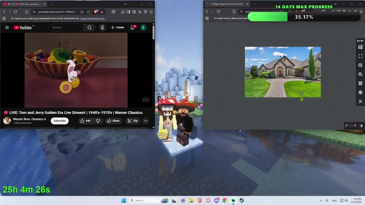365x205 pixels.
Task: Arrange puzzle pieces grid icon
Action: pyautogui.click(x=360, y=83)
